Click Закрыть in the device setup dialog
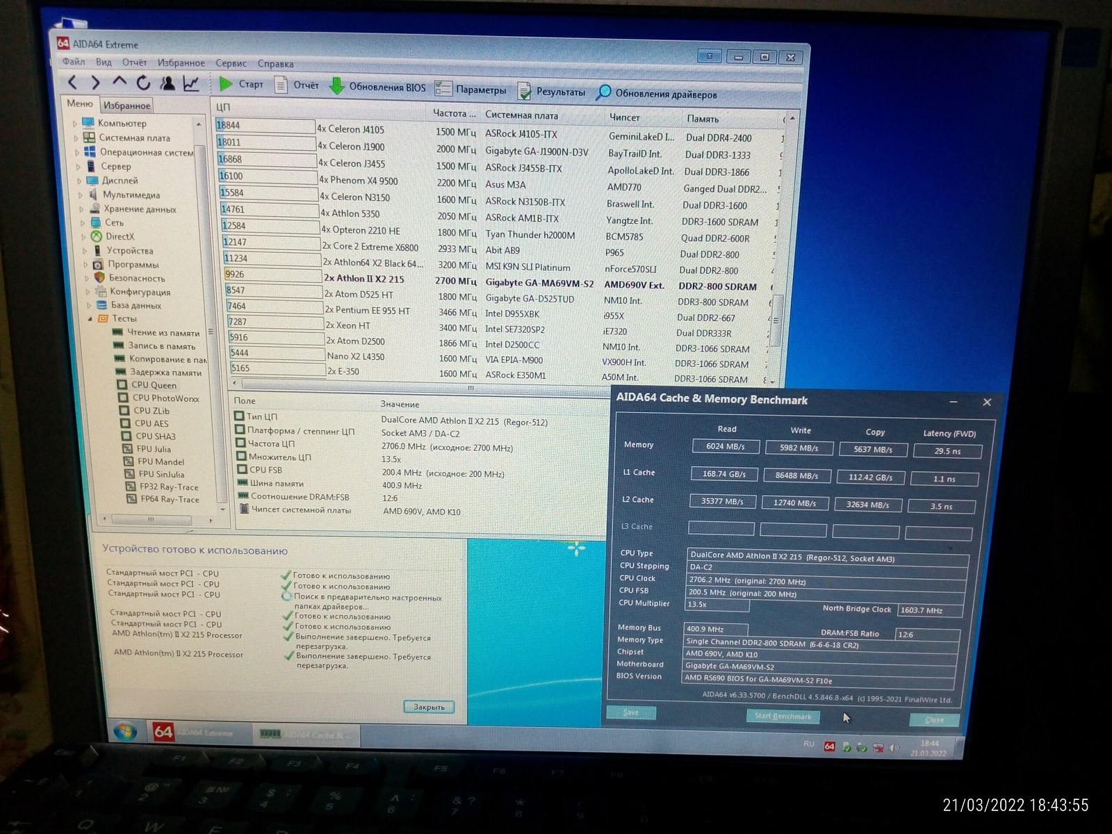1112x834 pixels. tap(429, 707)
